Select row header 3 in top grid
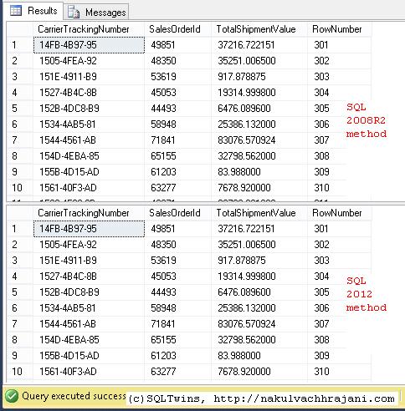 pos(19,77)
